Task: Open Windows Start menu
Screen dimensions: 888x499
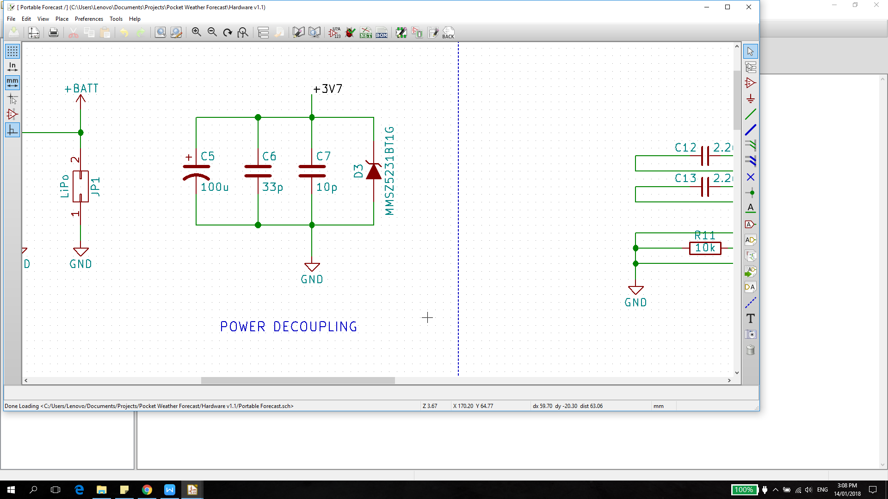Action: point(11,490)
